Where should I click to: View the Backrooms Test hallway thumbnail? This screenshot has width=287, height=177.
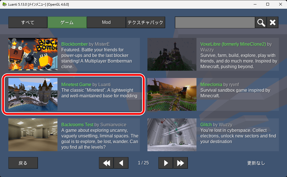tap(33, 135)
